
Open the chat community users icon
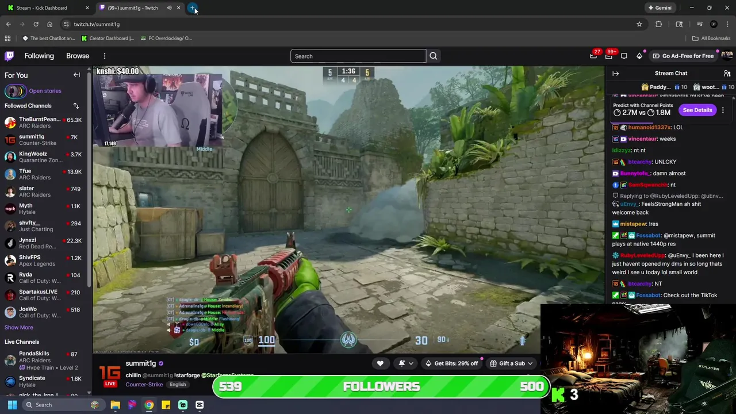(727, 74)
